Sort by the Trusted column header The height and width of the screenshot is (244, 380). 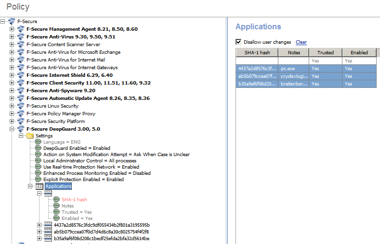(326, 53)
